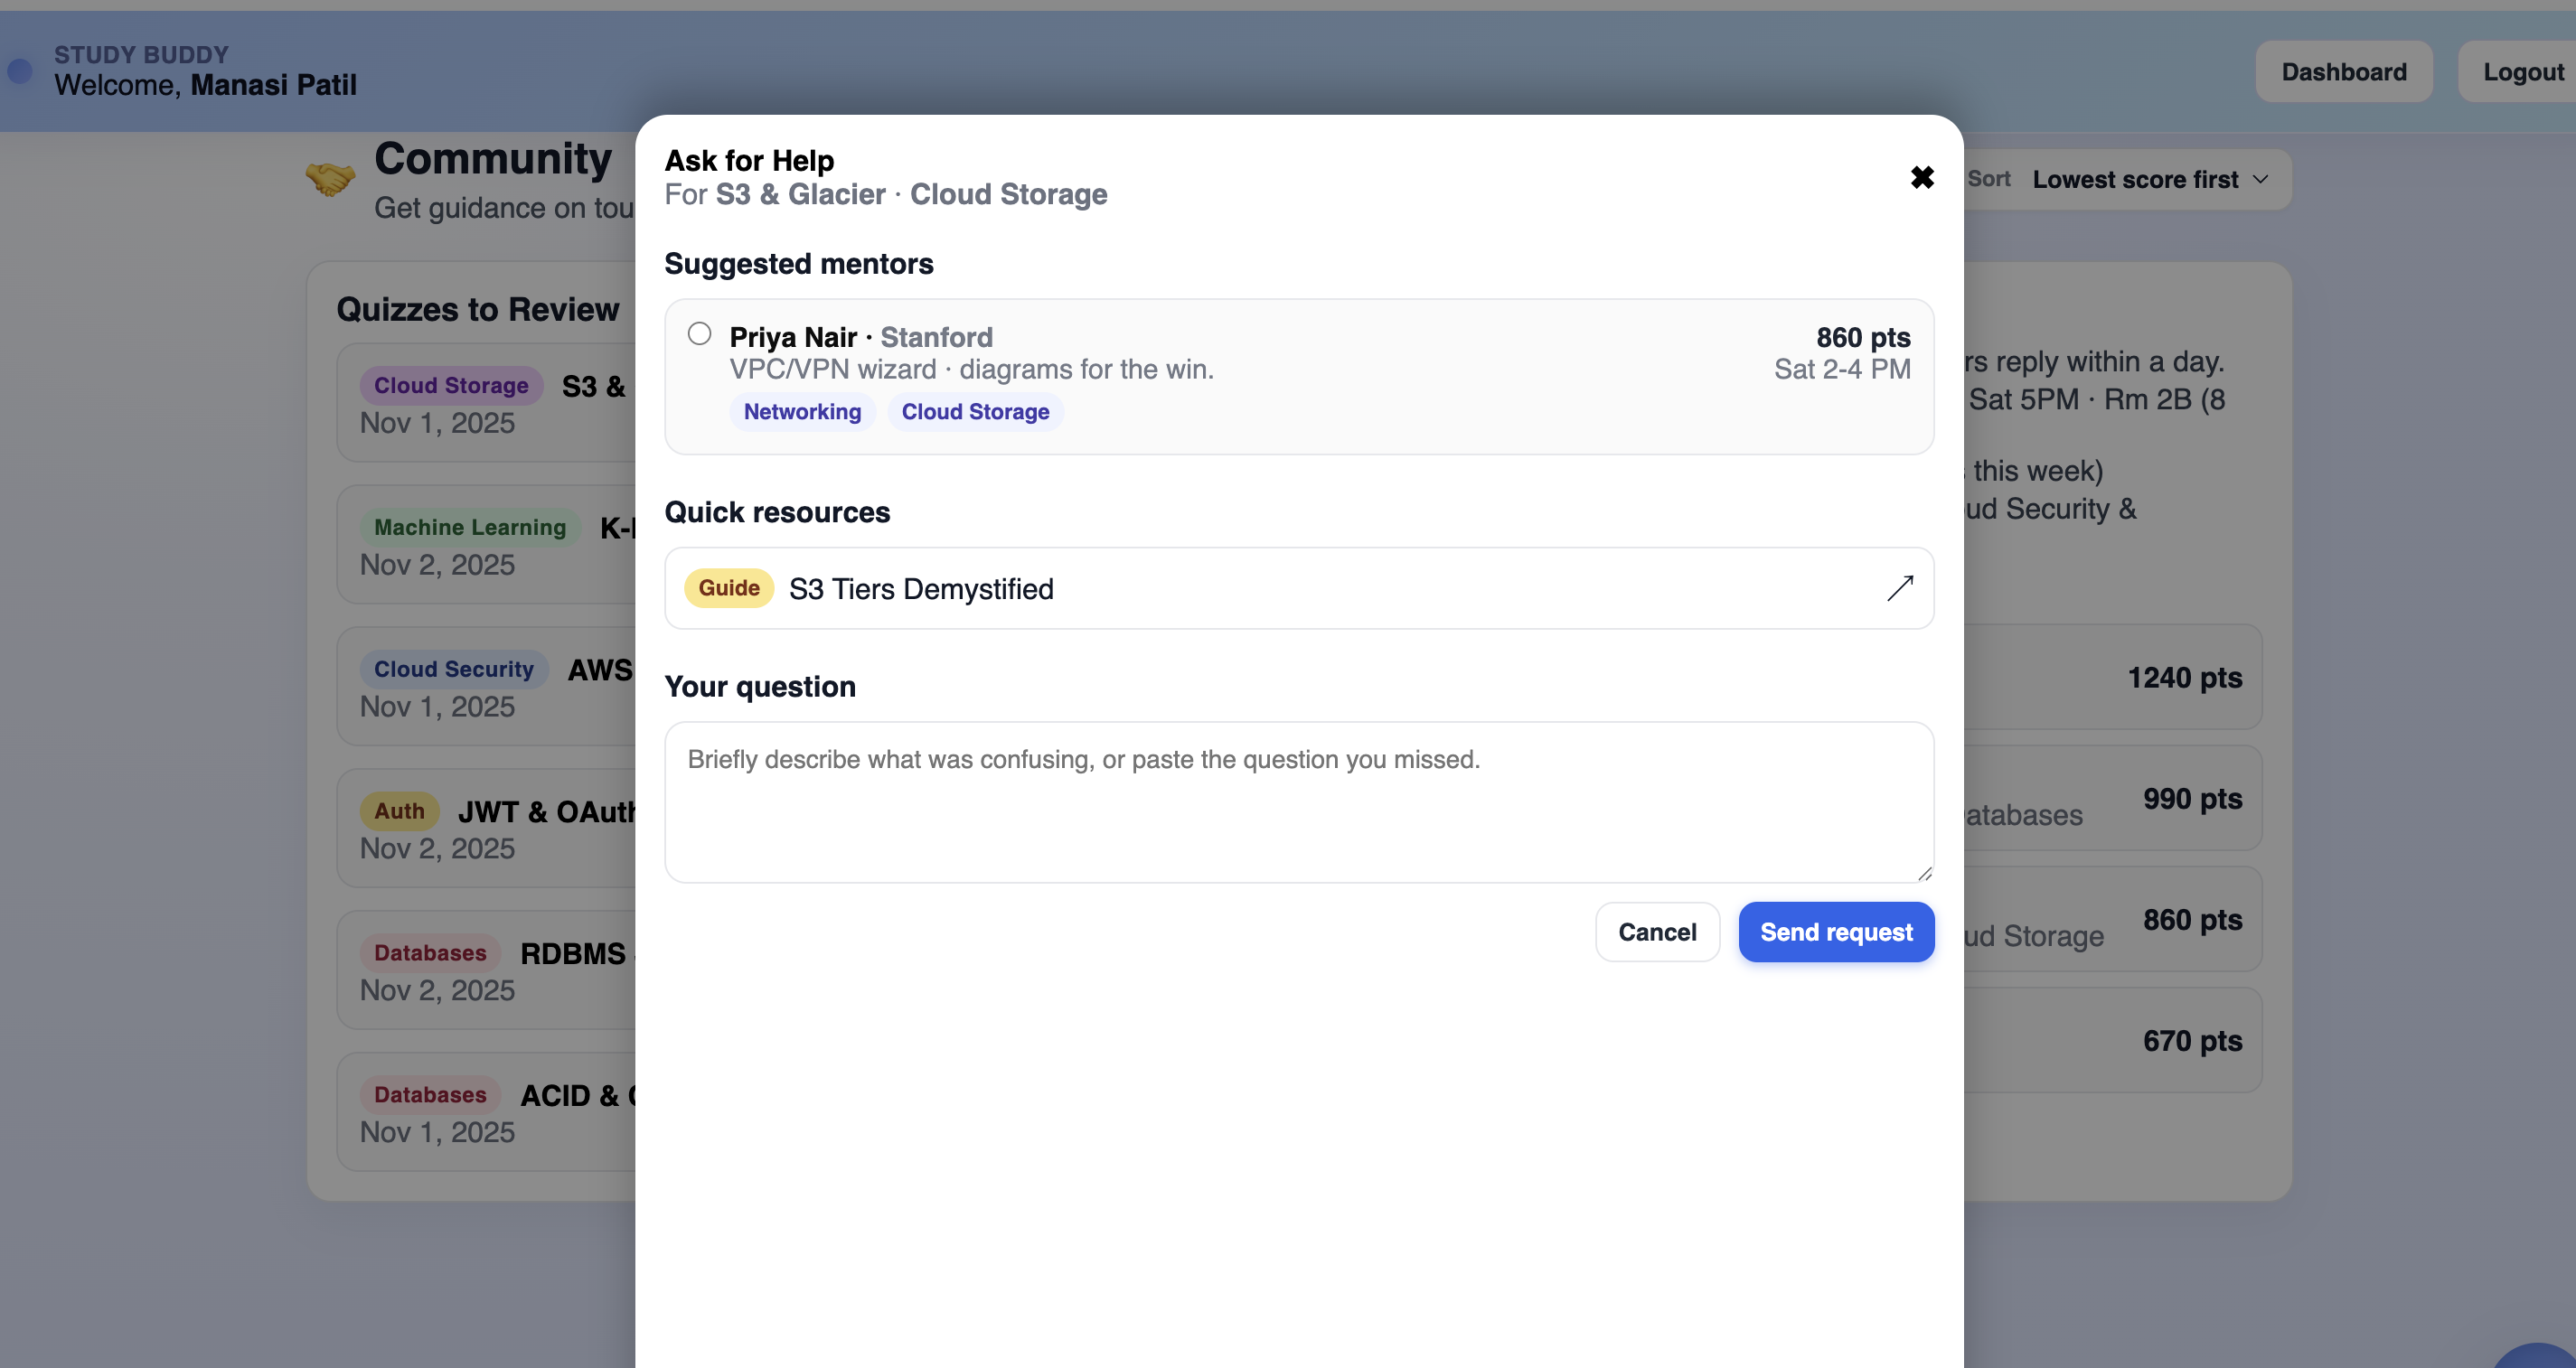The image size is (2576, 1368).
Task: Click the Study Buddy logo dot
Action: point(20,71)
